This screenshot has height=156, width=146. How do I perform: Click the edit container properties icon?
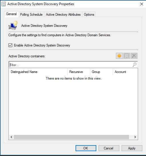[127, 56]
